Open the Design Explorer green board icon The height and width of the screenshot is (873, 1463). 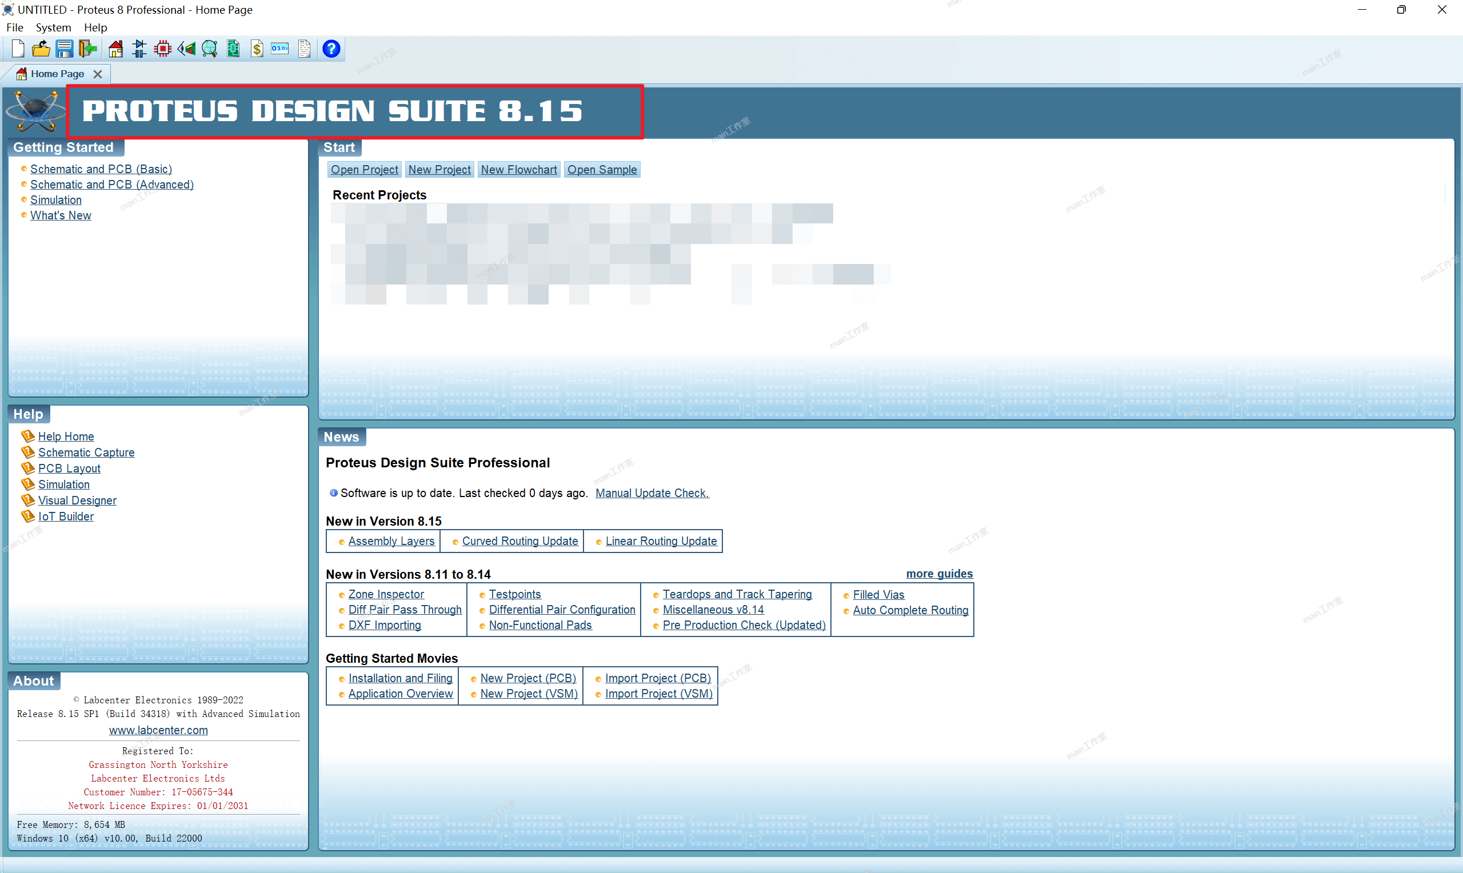click(x=234, y=49)
